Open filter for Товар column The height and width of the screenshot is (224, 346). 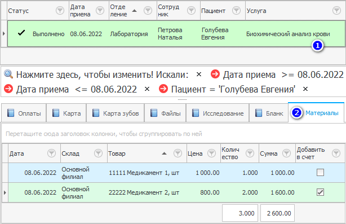pos(178,153)
